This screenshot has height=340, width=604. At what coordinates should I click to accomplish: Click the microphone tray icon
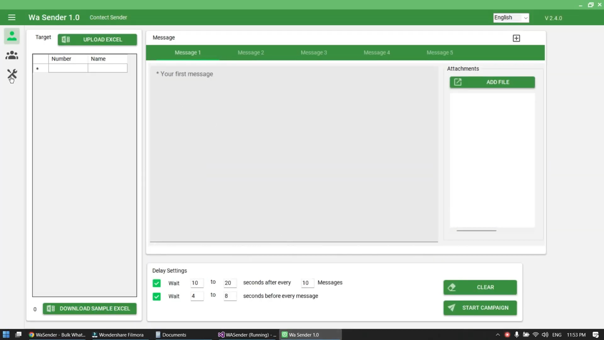click(517, 335)
